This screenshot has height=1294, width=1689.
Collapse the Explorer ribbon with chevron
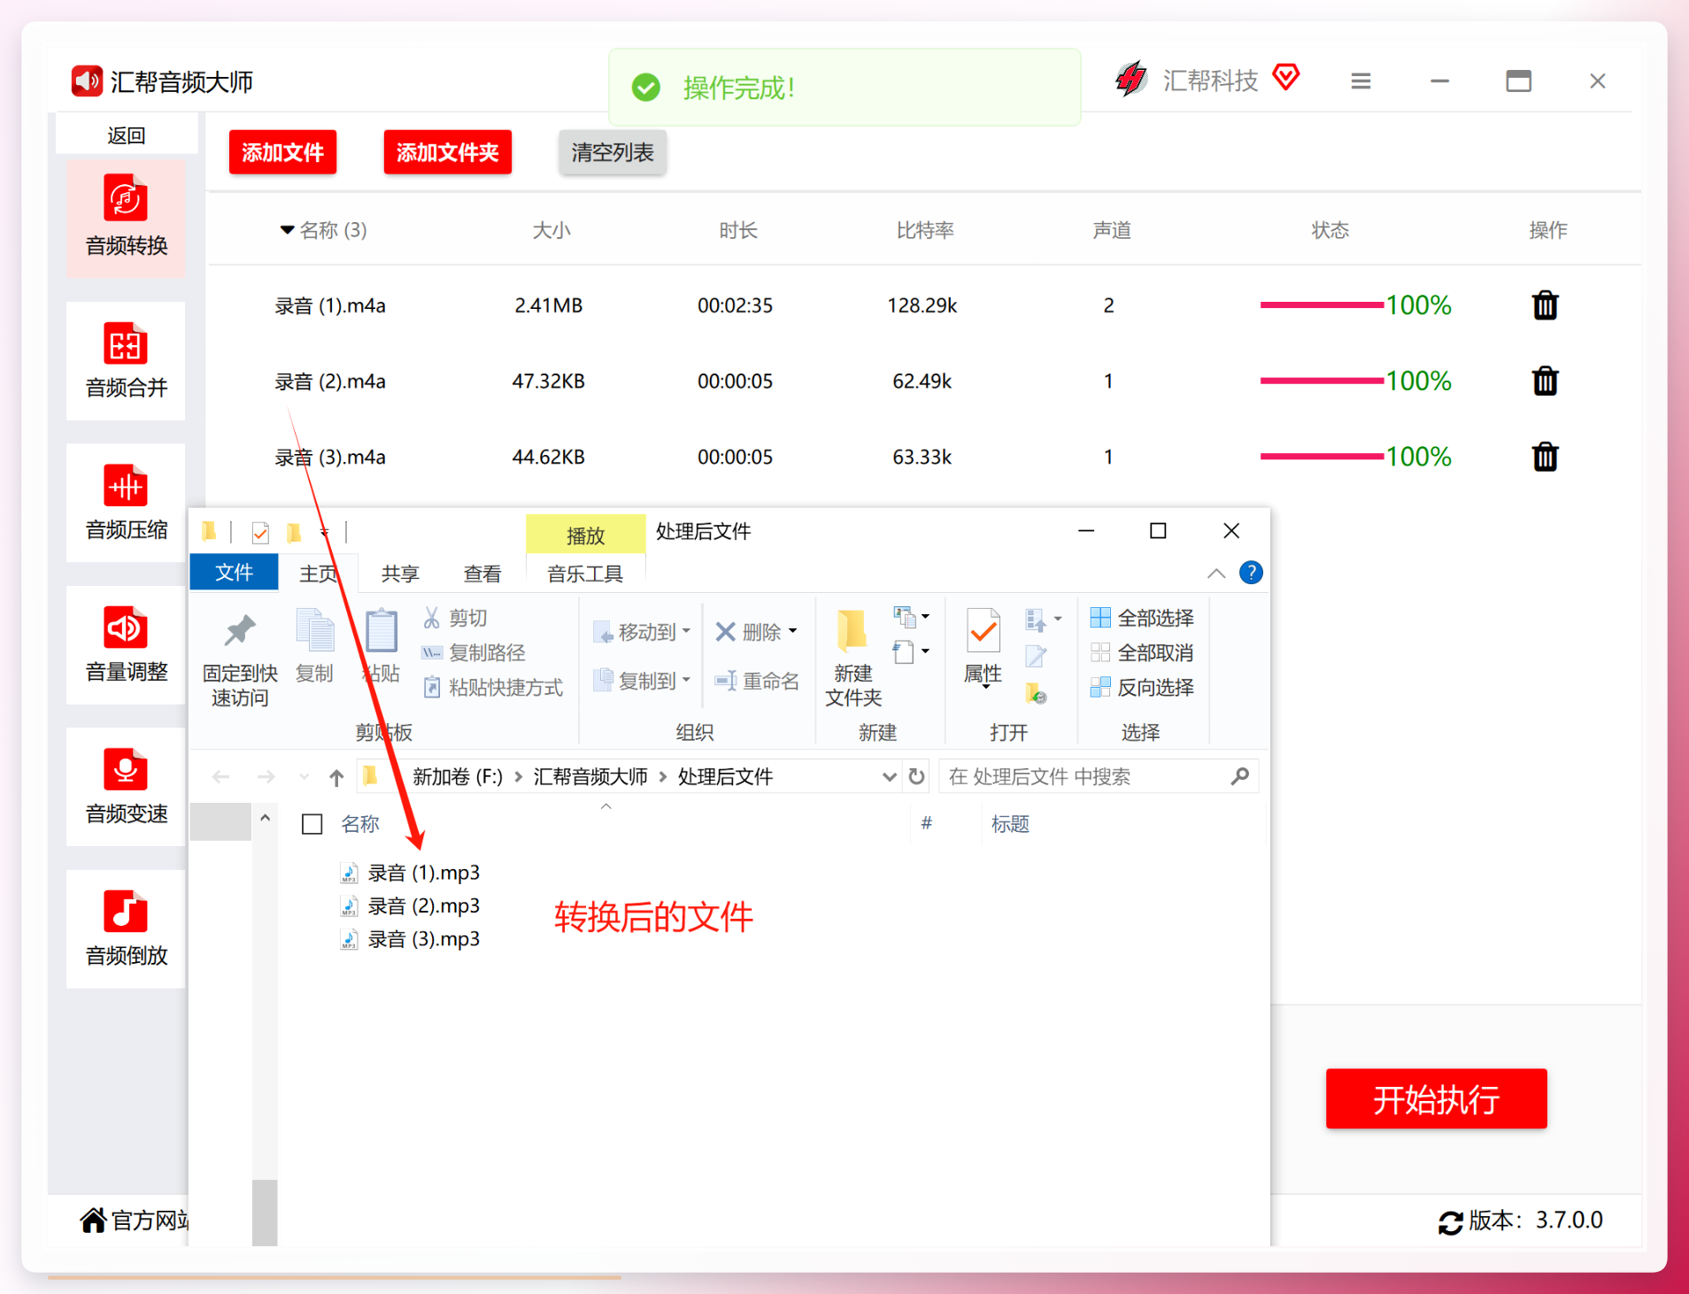(x=1216, y=574)
